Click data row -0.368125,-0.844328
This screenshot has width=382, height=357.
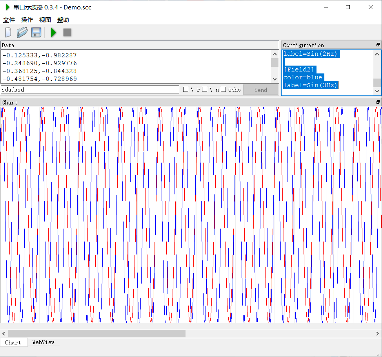click(40, 71)
